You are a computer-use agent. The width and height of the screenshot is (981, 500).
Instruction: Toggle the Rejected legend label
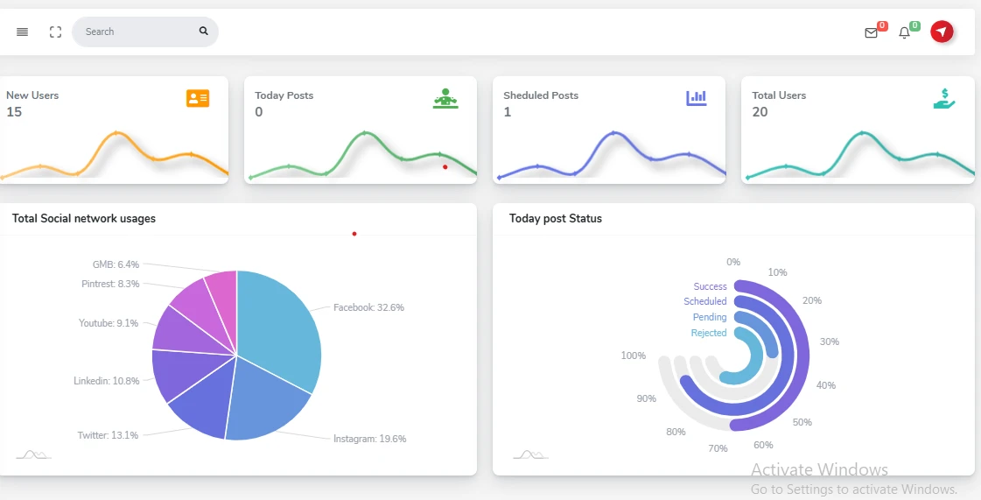[708, 333]
